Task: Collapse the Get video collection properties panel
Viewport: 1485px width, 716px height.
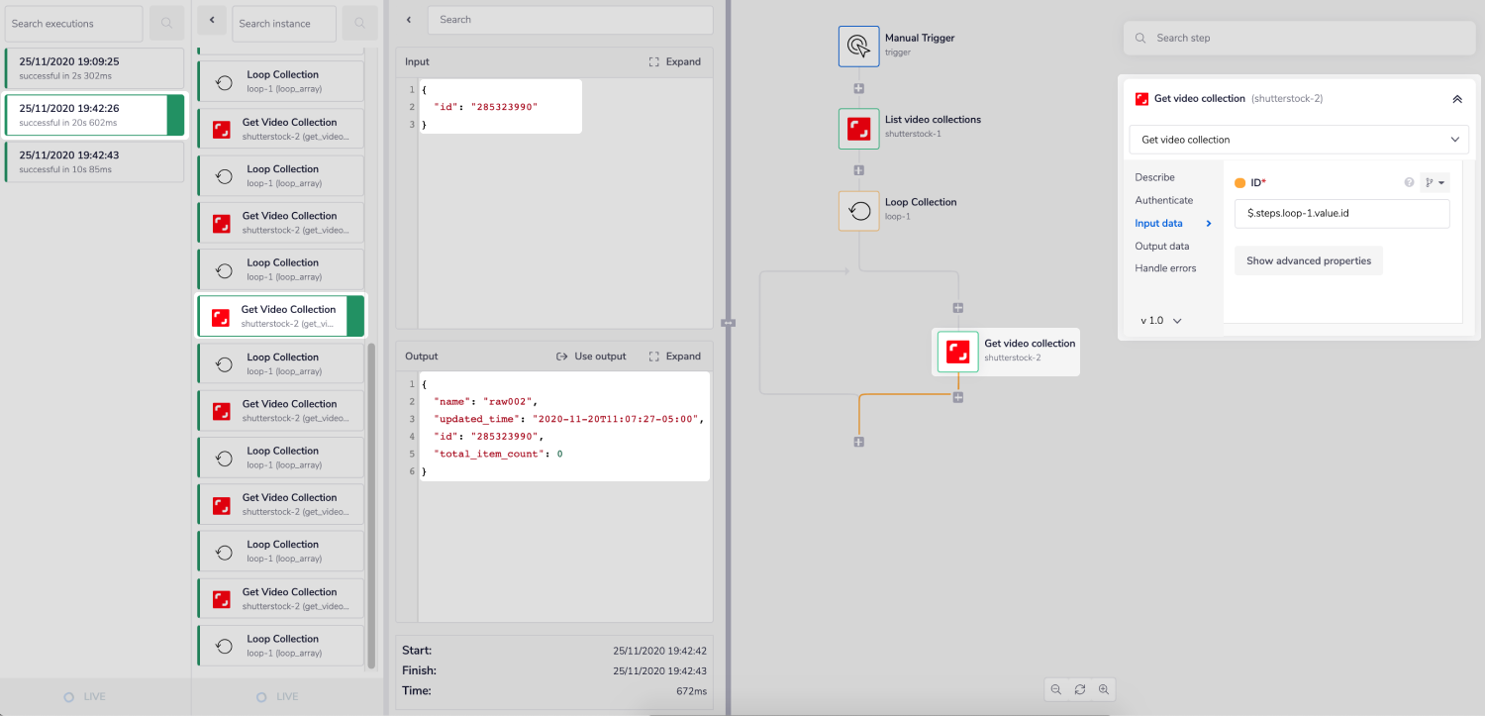Action: pos(1456,98)
